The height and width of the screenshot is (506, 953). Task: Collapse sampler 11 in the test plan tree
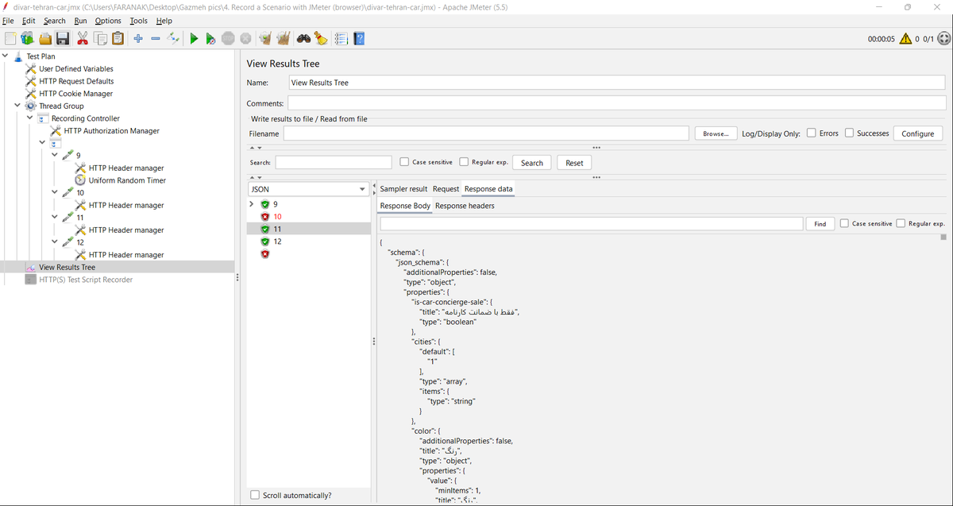point(55,217)
